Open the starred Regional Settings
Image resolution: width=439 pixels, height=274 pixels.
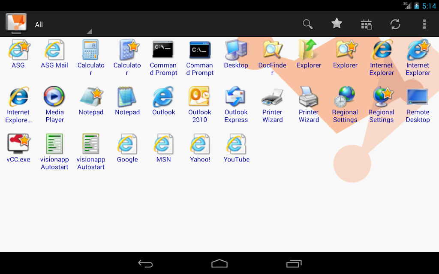pyautogui.click(x=381, y=105)
